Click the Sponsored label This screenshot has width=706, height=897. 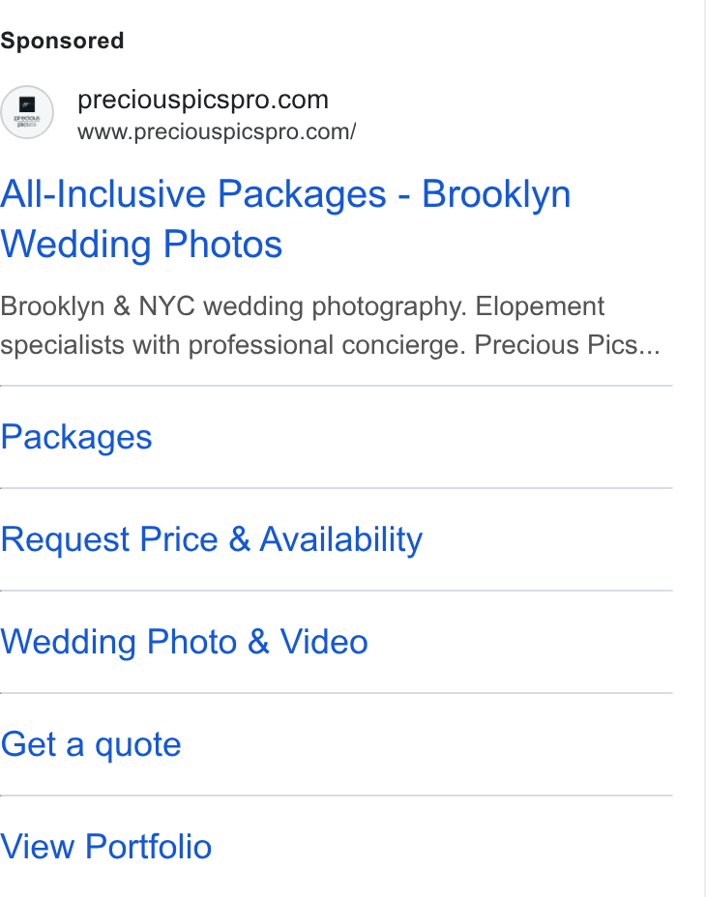point(62,41)
